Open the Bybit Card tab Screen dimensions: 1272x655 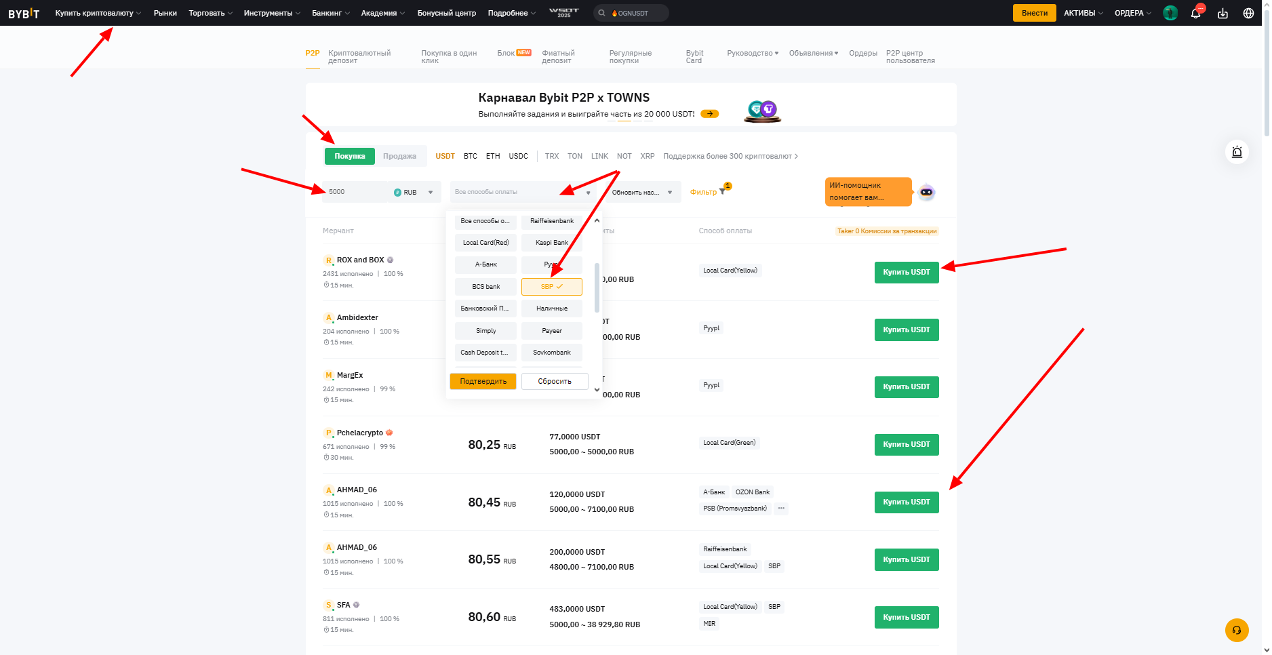point(695,57)
